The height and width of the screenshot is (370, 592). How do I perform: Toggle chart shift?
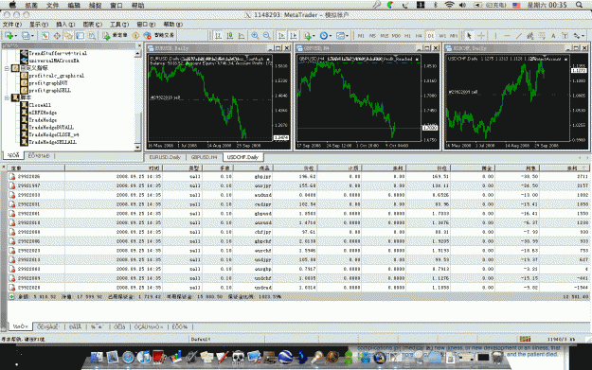[294, 35]
